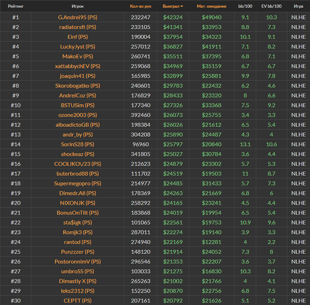Select player MakoEv (PS)
This screenshot has width=310, height=305.
point(77,56)
